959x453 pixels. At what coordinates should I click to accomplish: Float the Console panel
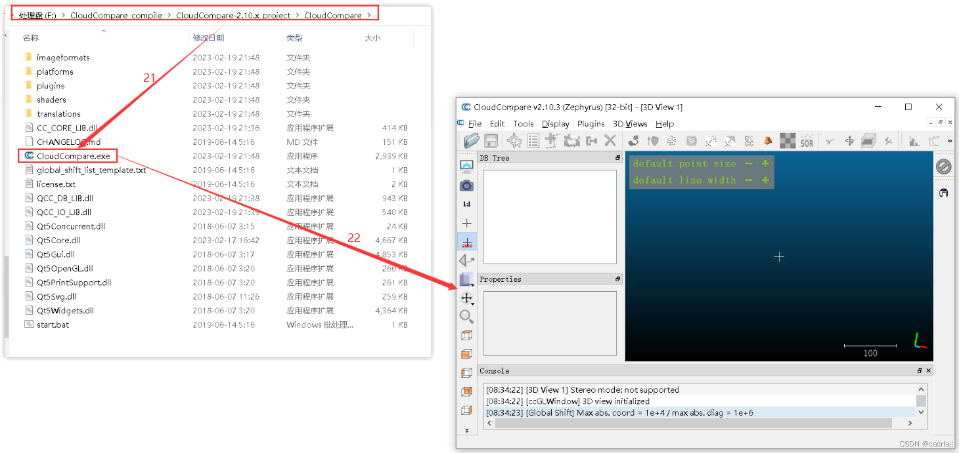(920, 371)
